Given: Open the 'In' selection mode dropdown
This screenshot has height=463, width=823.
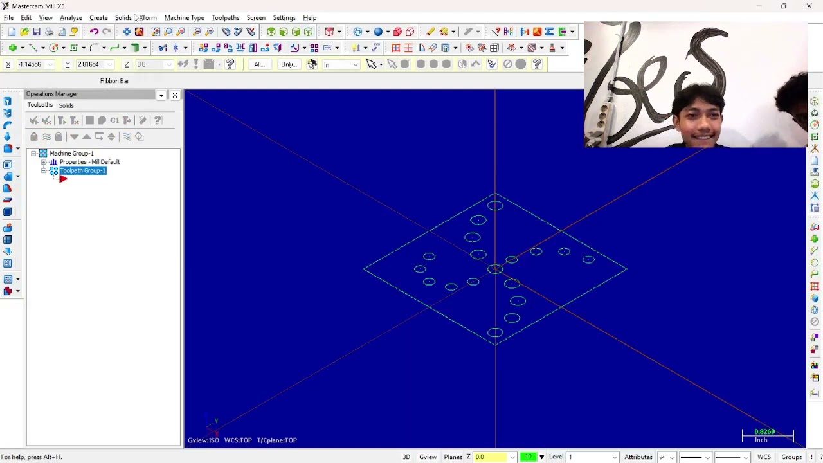Looking at the screenshot, I should (x=356, y=64).
